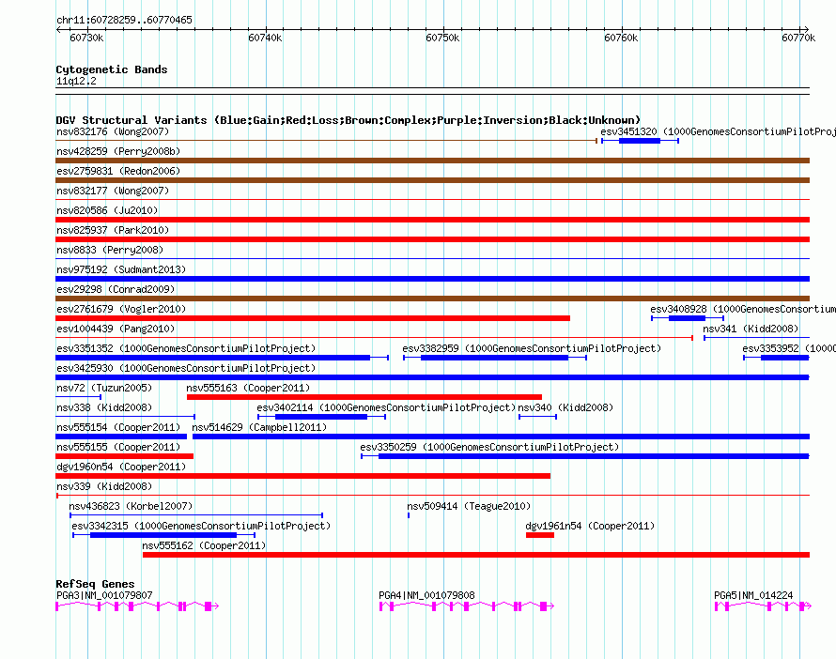Open the nsv8833 (Perry2008) variant
836x659 pixels.
(x=110, y=250)
